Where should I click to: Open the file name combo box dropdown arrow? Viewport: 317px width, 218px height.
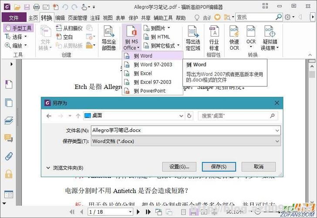coord(277,130)
